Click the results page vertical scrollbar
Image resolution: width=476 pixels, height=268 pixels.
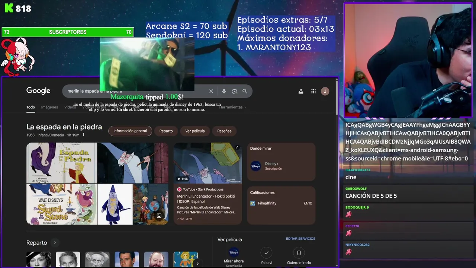(x=337, y=97)
